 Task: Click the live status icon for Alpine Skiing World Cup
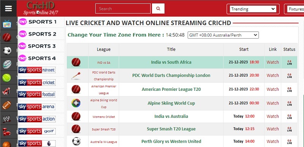289,103
